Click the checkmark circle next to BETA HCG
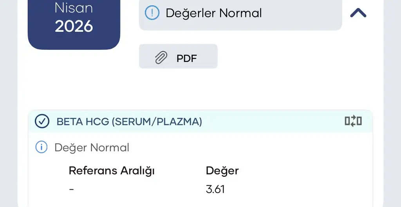Screen dimensions: 401x207 pos(42,121)
